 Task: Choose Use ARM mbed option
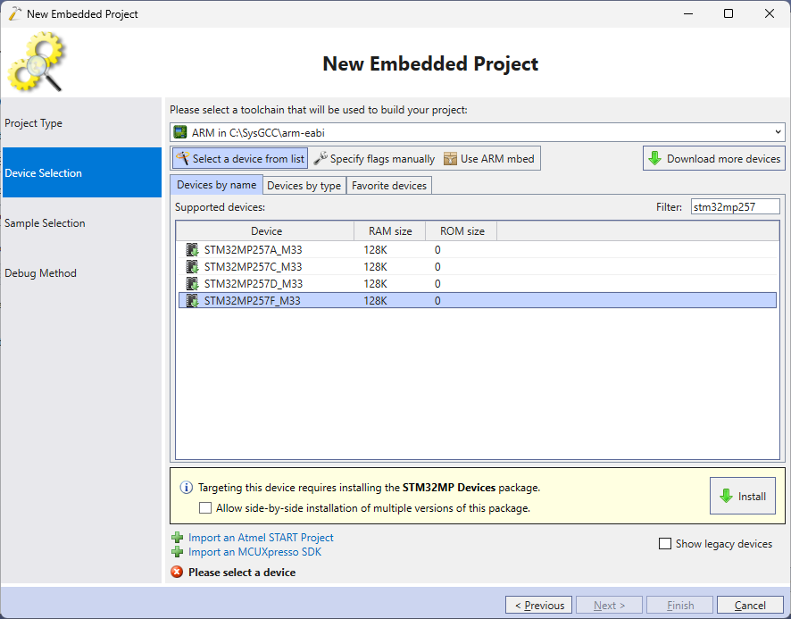point(489,158)
